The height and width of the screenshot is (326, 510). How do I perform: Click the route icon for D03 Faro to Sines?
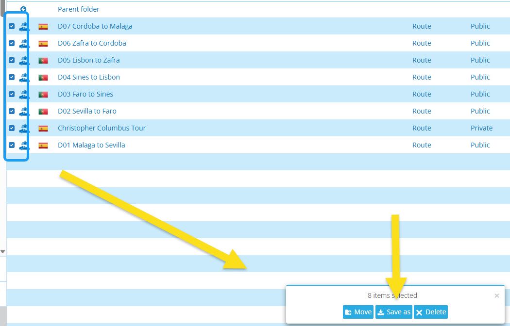[x=24, y=94]
